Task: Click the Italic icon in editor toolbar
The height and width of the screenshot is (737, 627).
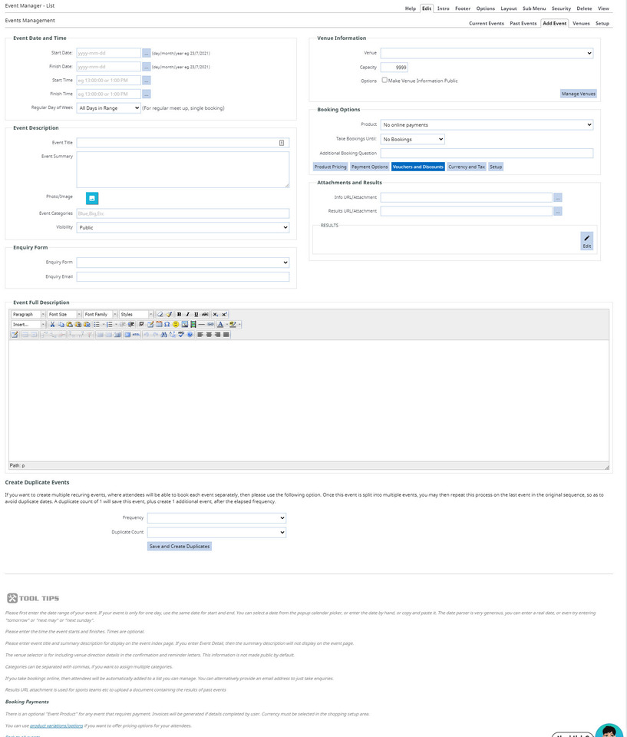Action: 187,314
